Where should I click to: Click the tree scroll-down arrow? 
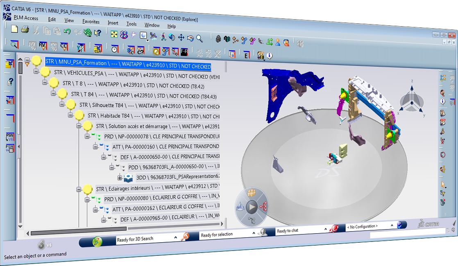(x=20, y=226)
